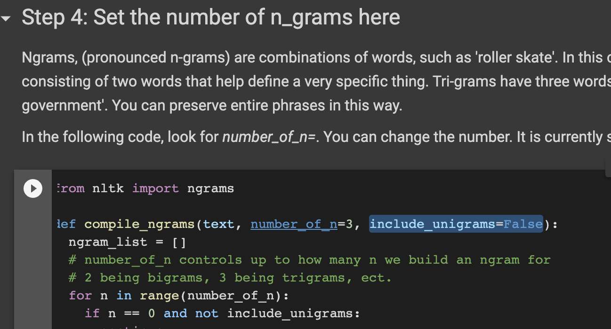Image resolution: width=611 pixels, height=329 pixels.
Task: Click the for n in range loop line
Action: [179, 295]
